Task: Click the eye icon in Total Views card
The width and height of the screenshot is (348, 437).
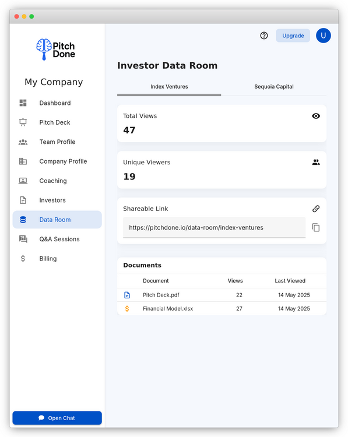Action: tap(316, 116)
